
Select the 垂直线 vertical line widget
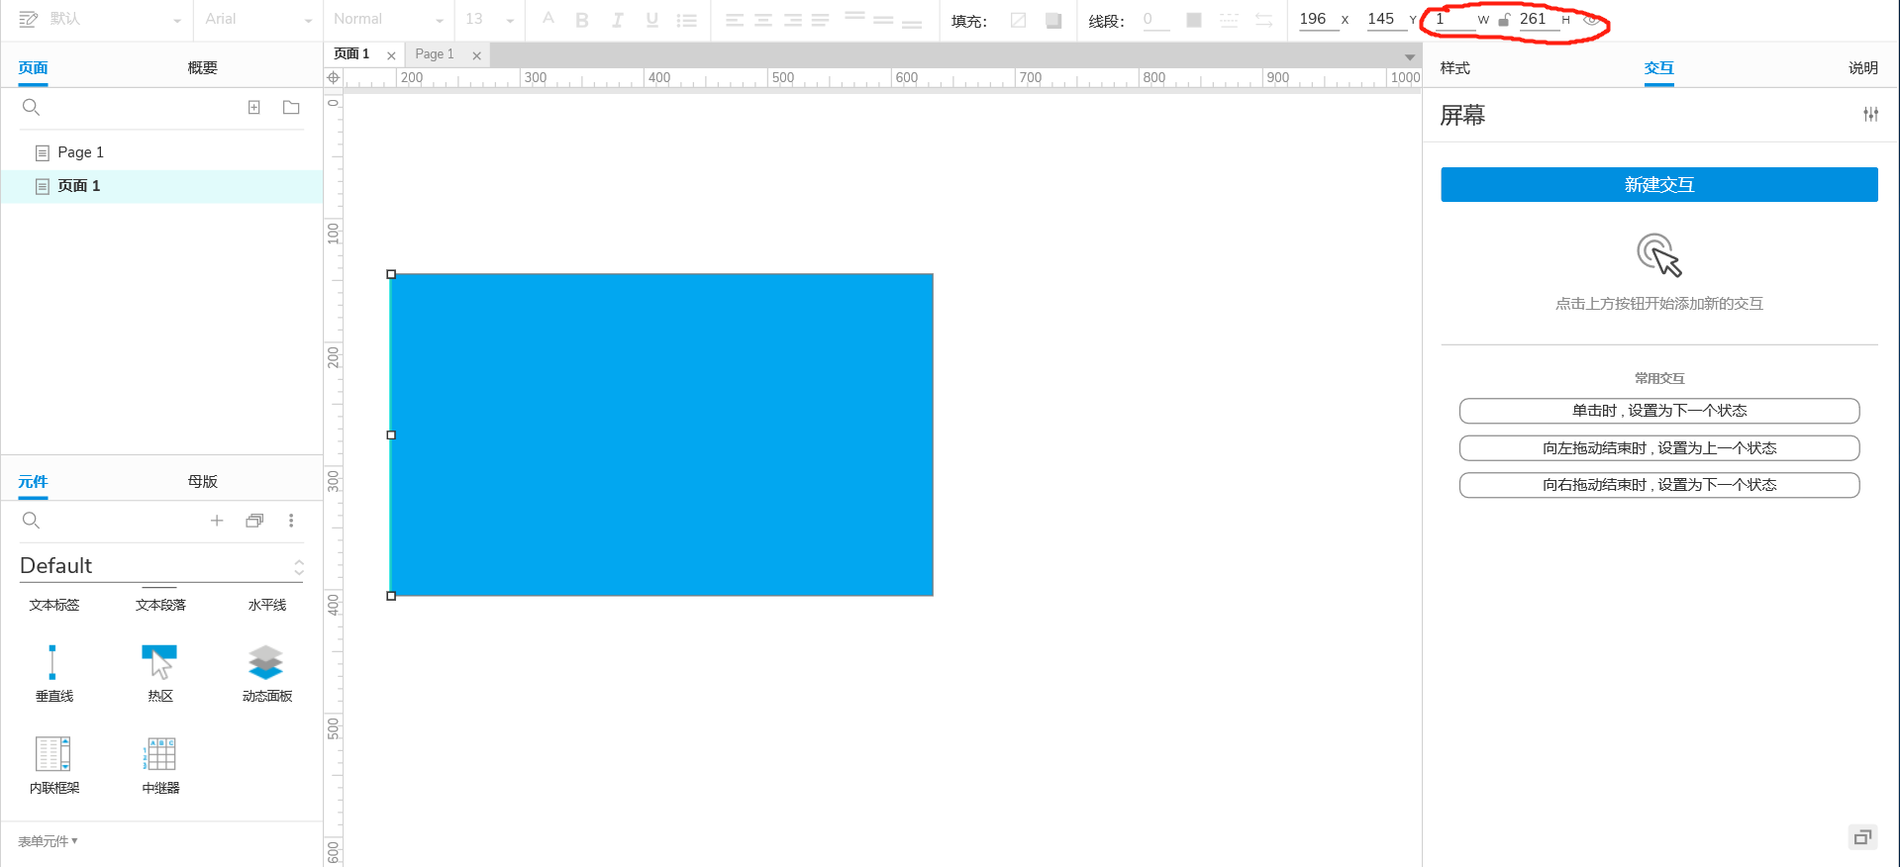[53, 673]
